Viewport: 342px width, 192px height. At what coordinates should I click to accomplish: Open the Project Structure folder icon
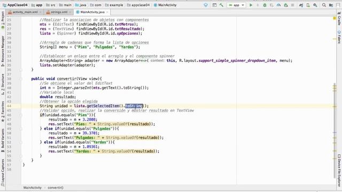coord(331,5)
